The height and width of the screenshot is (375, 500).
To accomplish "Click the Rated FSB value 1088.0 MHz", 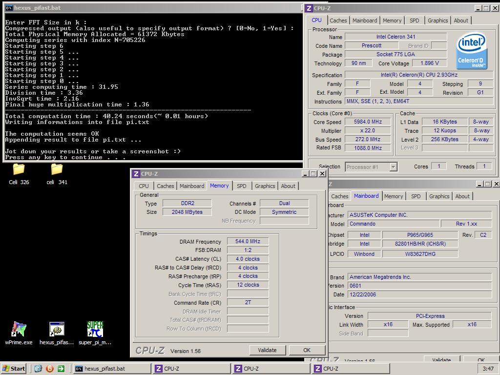I will pyautogui.click(x=368, y=148).
